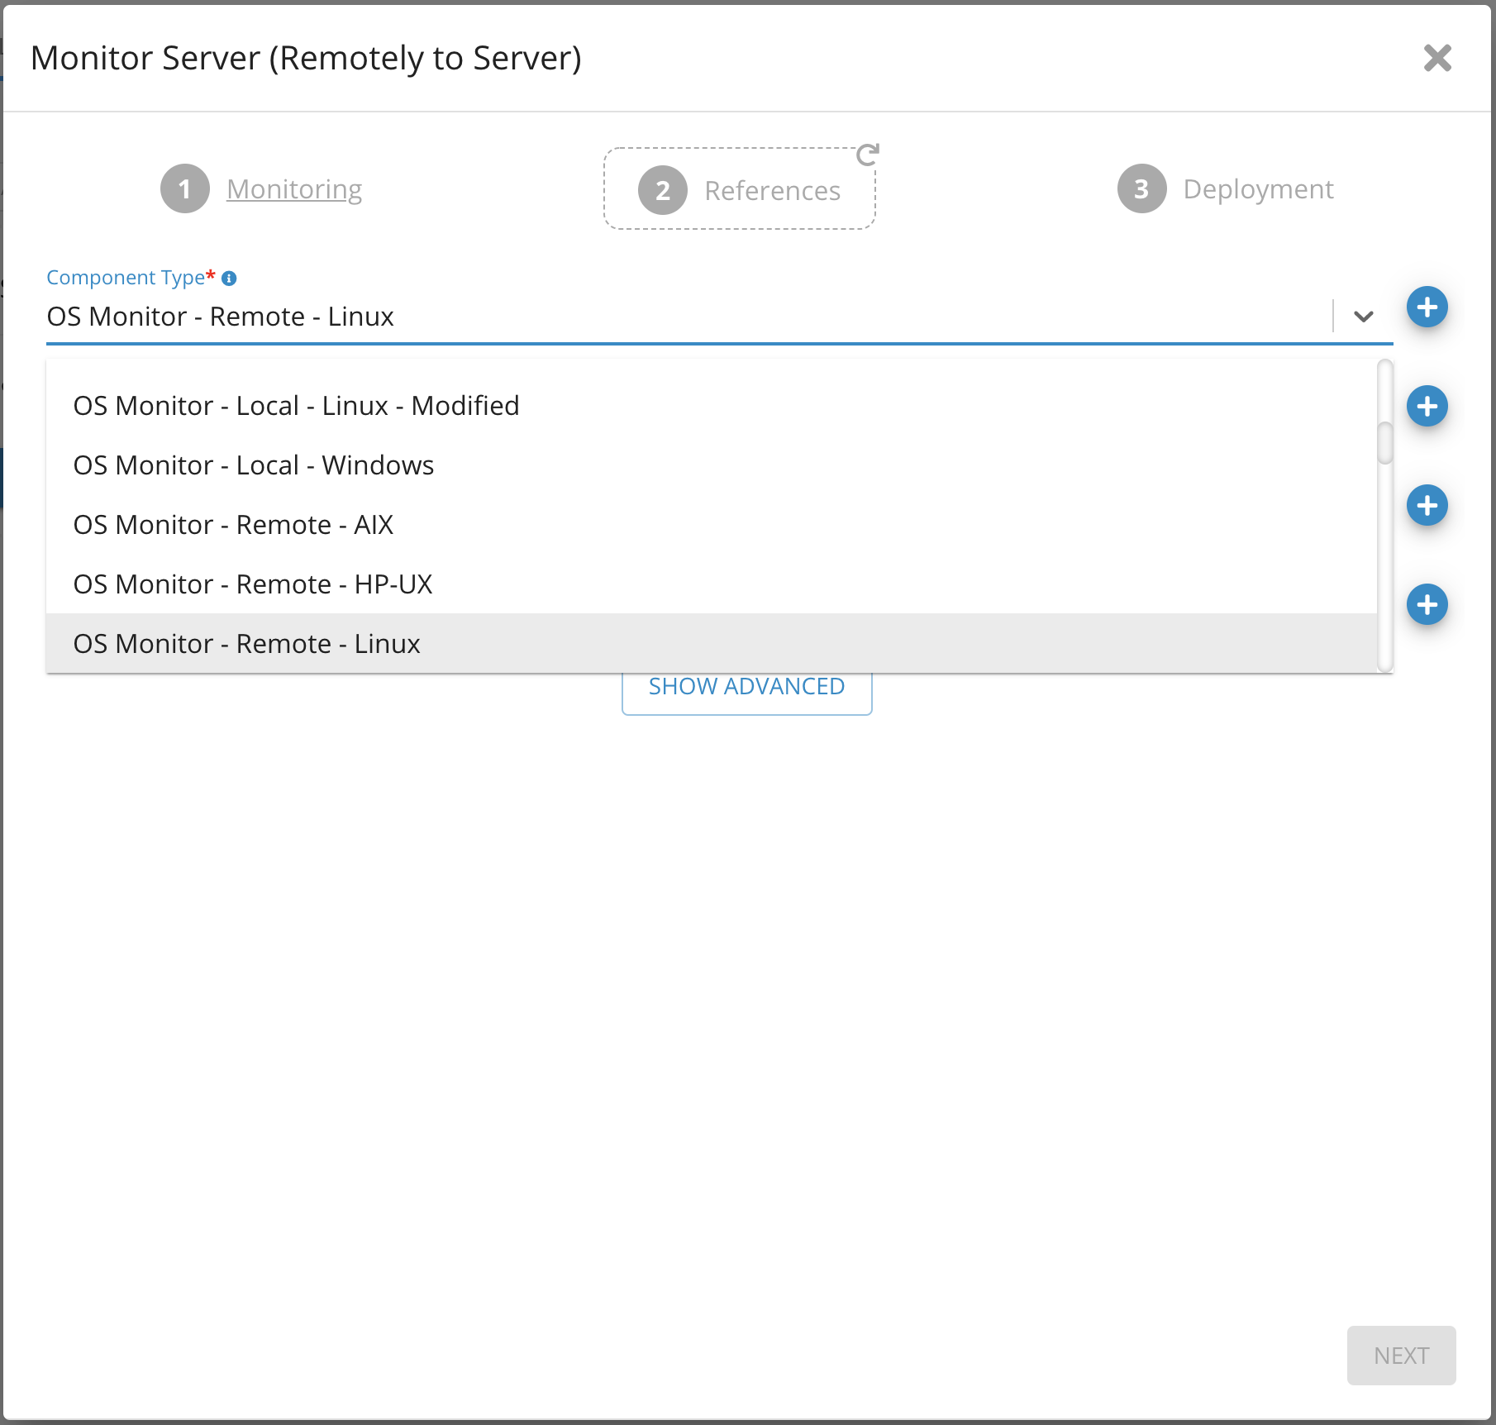Select OS Monitor - Remote - HP-UX
Screen dimensions: 1496x1425
[x=253, y=584]
